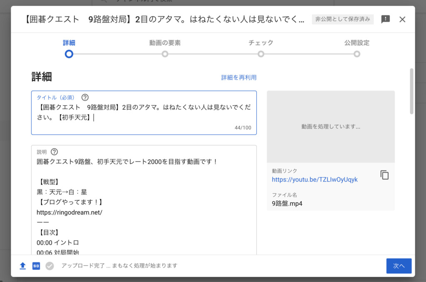Go to the 詳細 step tab
Screen dimensions: 426x282
[x=69, y=42]
